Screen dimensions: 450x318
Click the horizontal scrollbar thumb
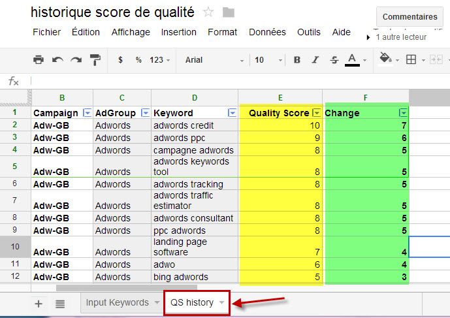point(127,287)
